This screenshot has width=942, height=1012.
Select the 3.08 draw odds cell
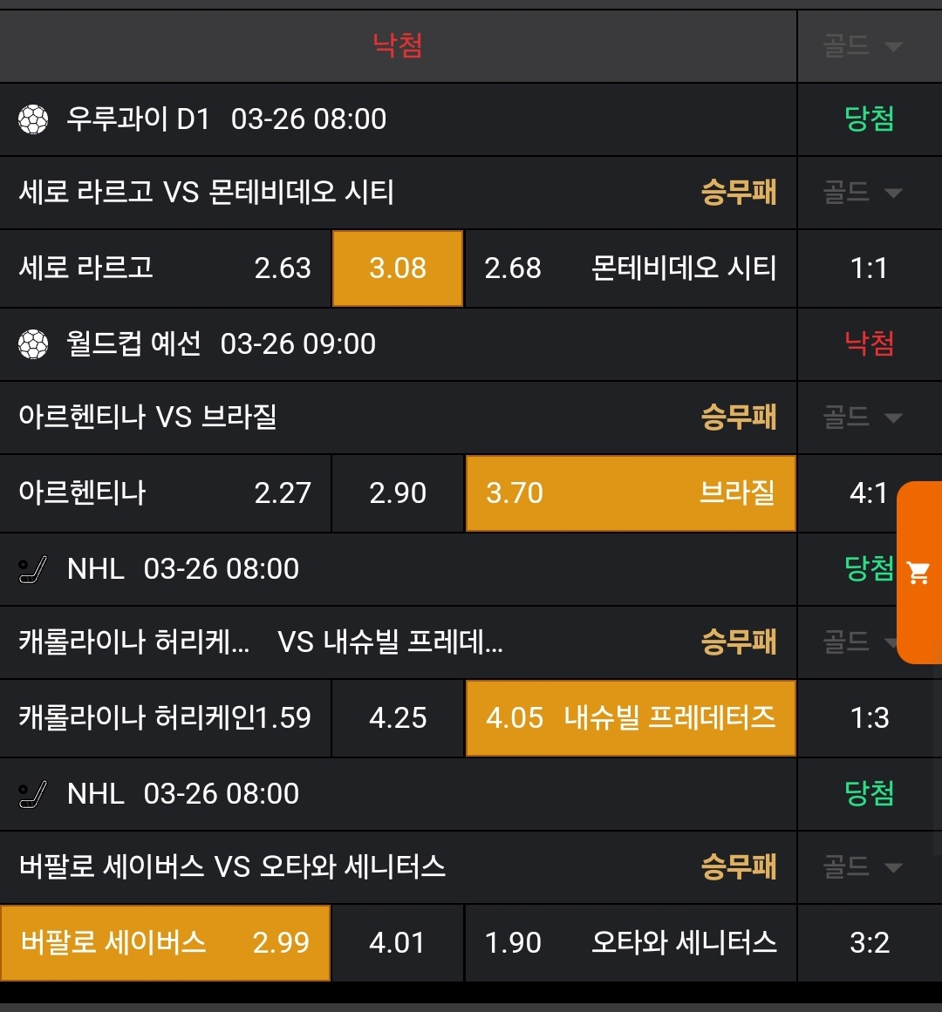(398, 268)
